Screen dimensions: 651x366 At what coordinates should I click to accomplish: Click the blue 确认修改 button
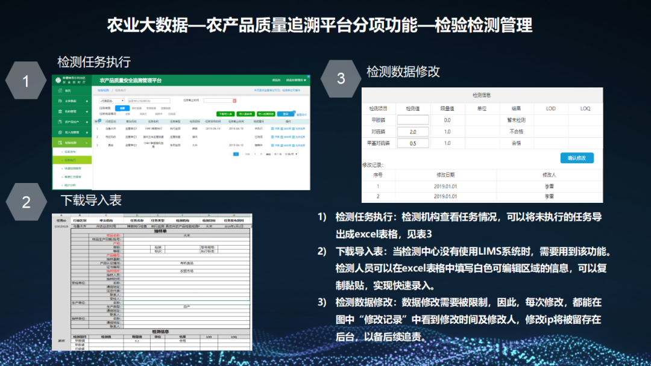click(x=577, y=158)
